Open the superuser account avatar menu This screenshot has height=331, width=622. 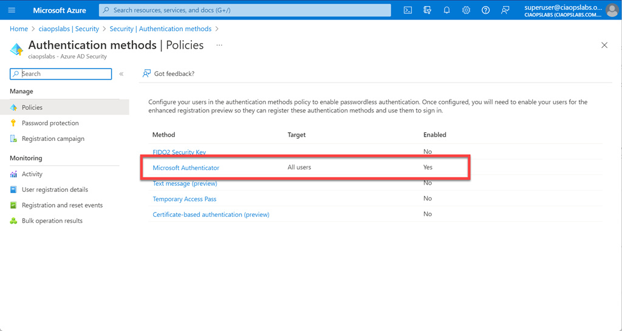612,10
